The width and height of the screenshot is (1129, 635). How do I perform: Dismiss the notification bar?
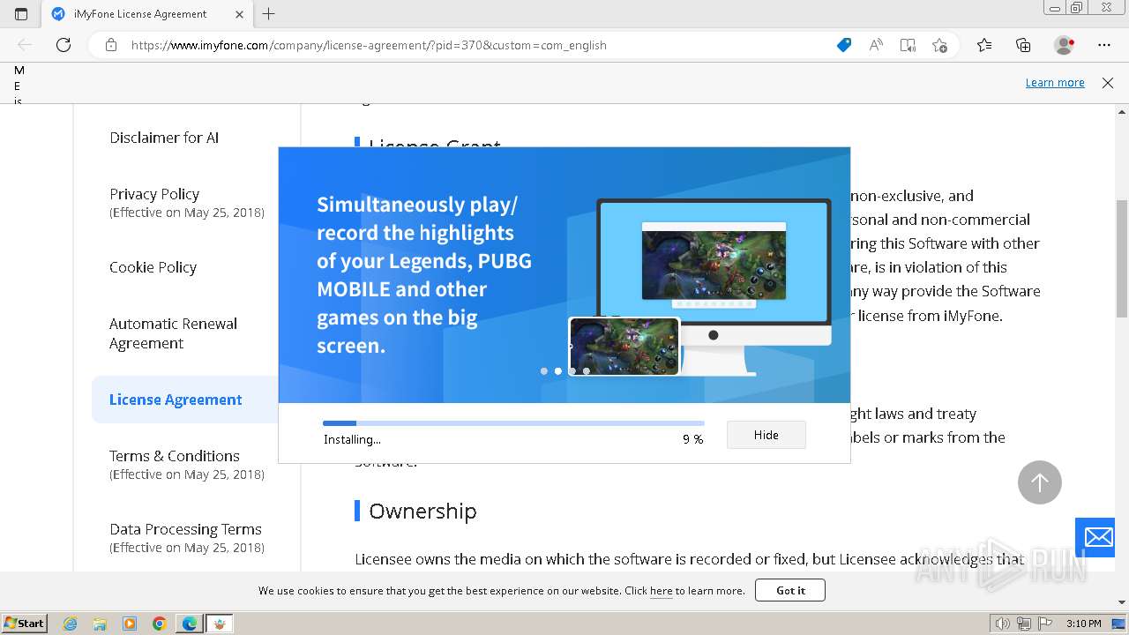point(1108,82)
